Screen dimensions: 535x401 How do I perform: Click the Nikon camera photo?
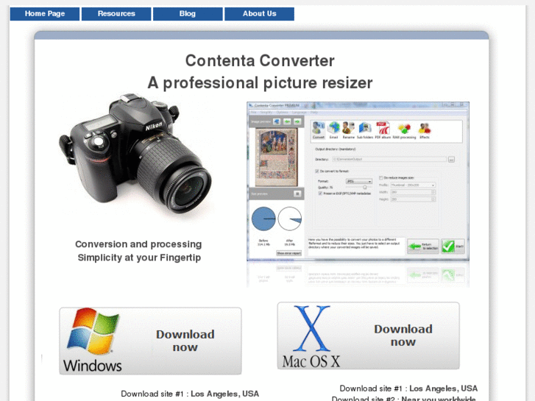click(x=135, y=154)
